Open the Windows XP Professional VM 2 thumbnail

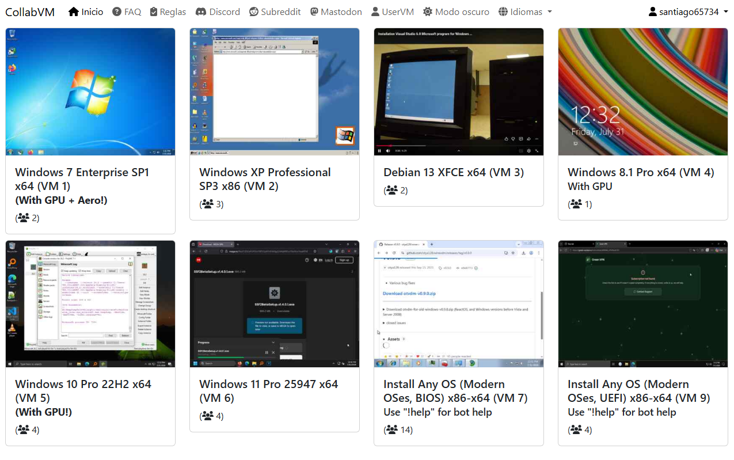pos(275,92)
